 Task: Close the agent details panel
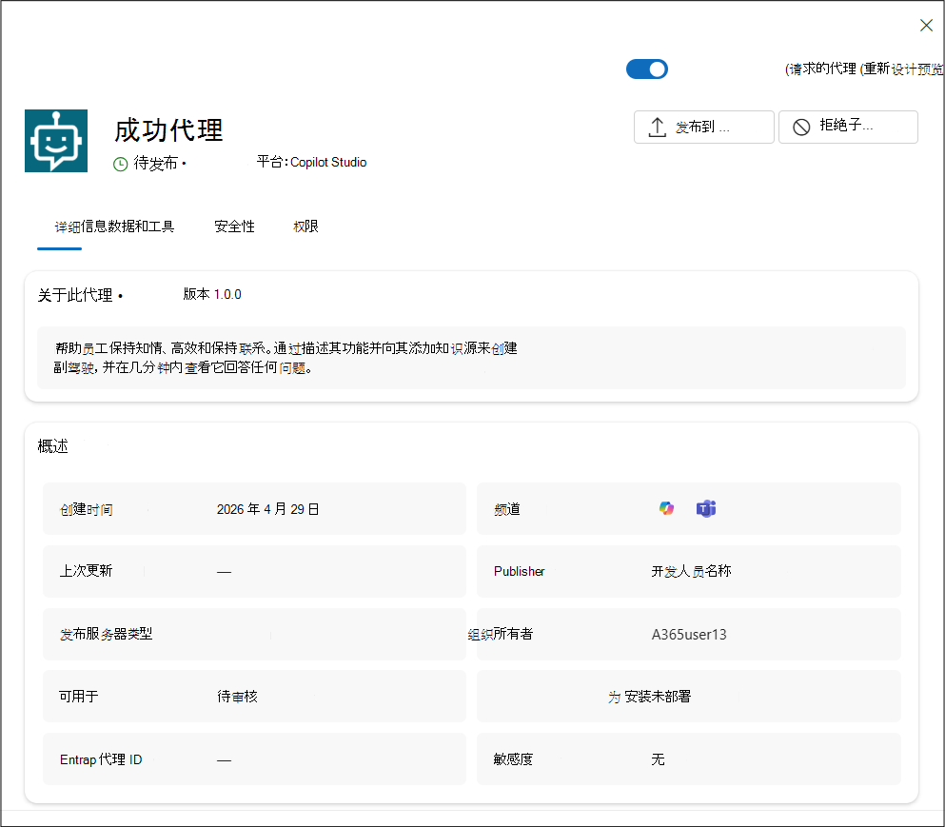pos(926,26)
